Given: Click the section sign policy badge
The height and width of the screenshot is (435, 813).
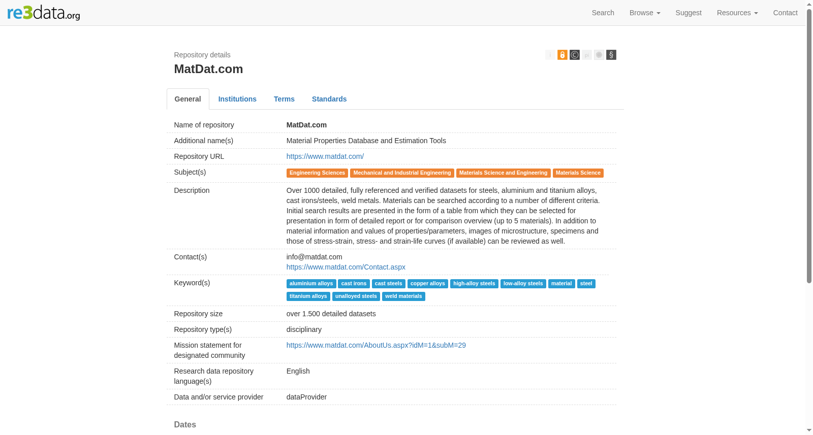Looking at the screenshot, I should coord(611,55).
